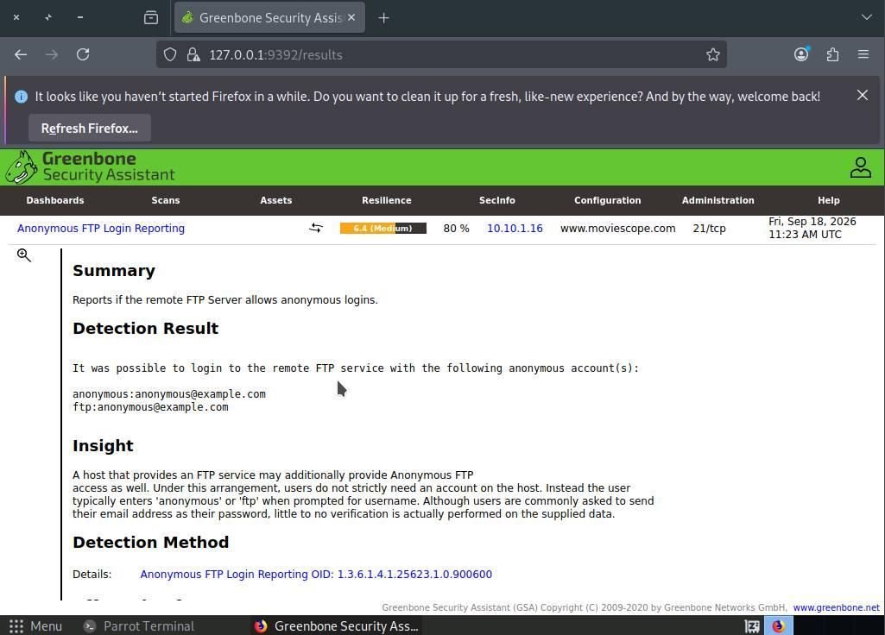
Task: Reload the current page
Action: (x=83, y=54)
